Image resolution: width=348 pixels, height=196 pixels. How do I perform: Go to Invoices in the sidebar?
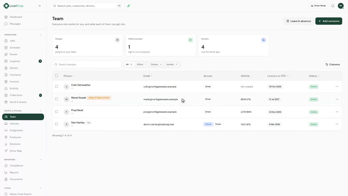click(x=23, y=82)
